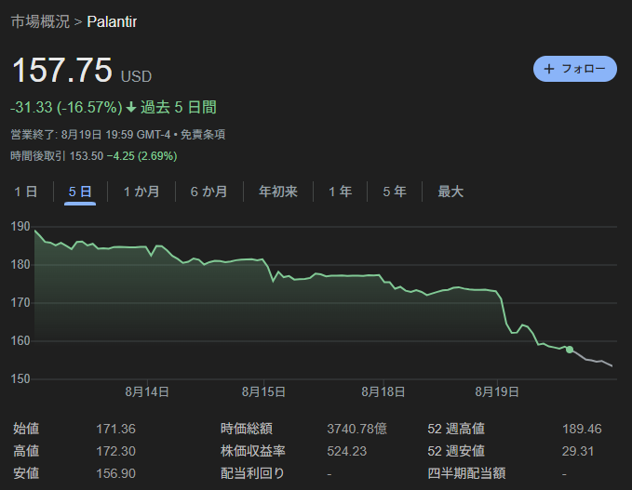
Task: Click the 四半期配当額 label
Action: tap(466, 473)
